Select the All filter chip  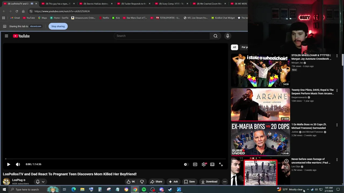click(x=234, y=47)
